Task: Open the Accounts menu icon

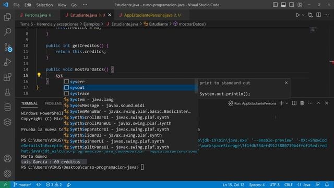Action: pyautogui.click(x=7, y=158)
